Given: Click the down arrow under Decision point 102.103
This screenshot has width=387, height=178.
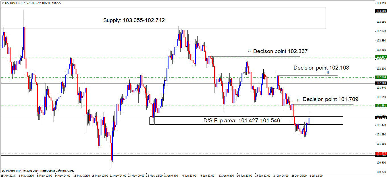Looking at the screenshot, I should (328, 73).
